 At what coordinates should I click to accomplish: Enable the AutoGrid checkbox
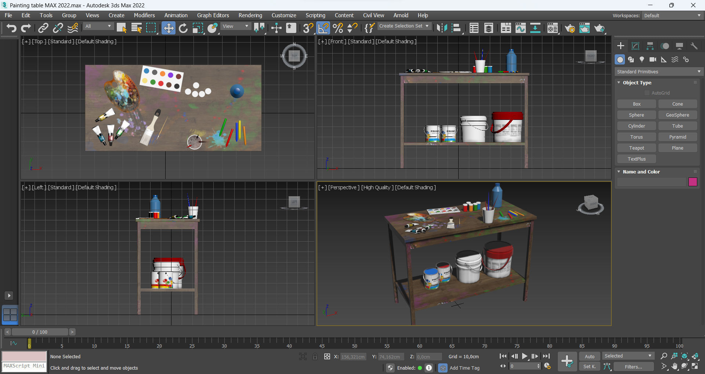coord(647,93)
